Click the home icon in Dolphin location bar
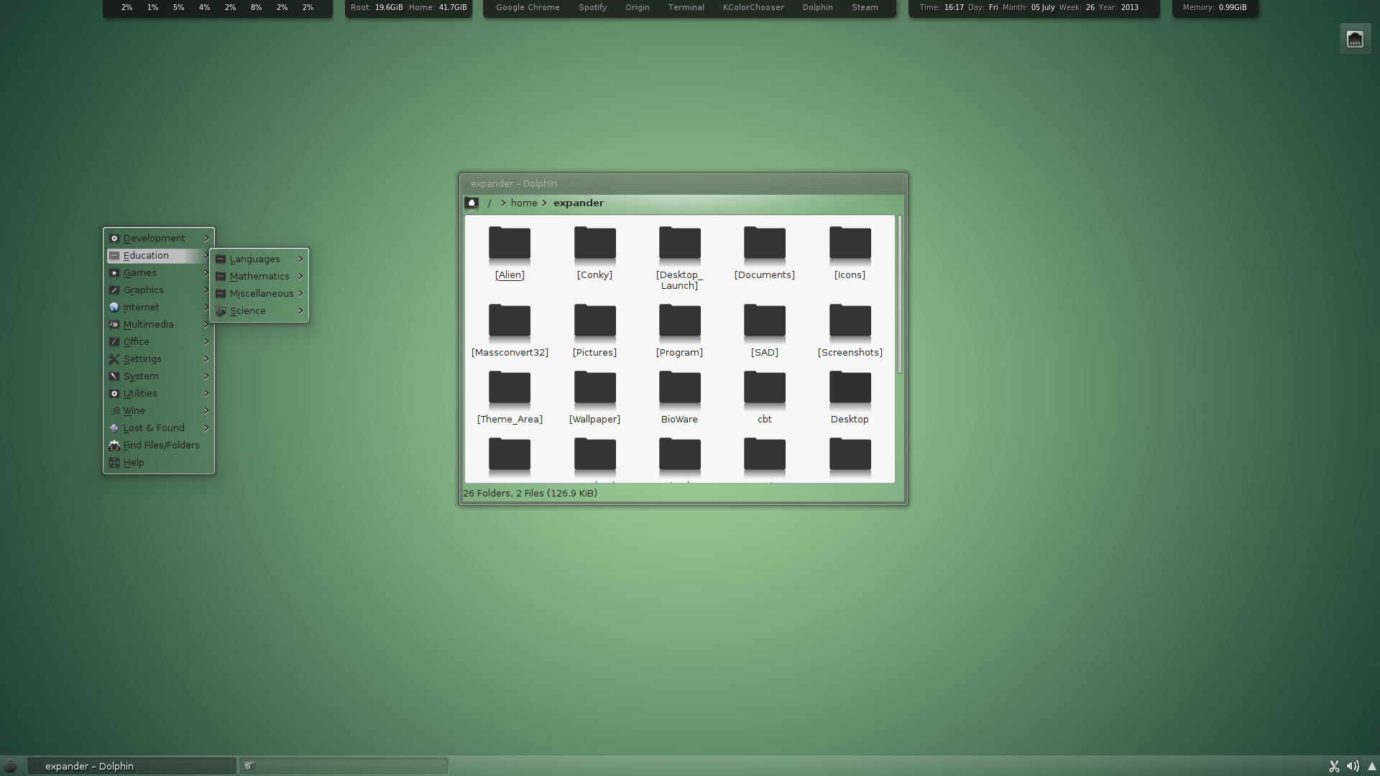 pos(471,203)
